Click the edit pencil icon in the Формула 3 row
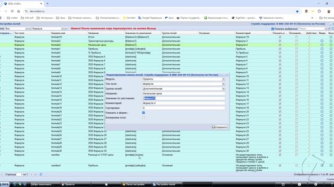Image resolution: width=334 pixels, height=187 pixels. (x=309, y=41)
